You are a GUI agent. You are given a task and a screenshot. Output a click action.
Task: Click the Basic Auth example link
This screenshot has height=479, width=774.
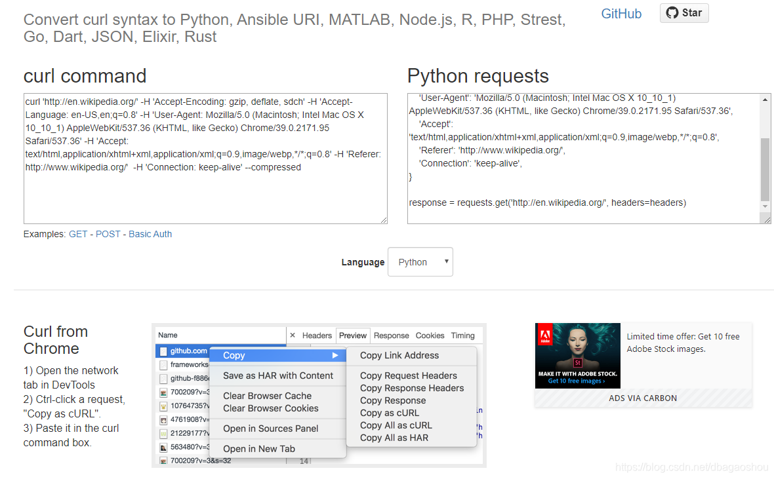coord(150,234)
